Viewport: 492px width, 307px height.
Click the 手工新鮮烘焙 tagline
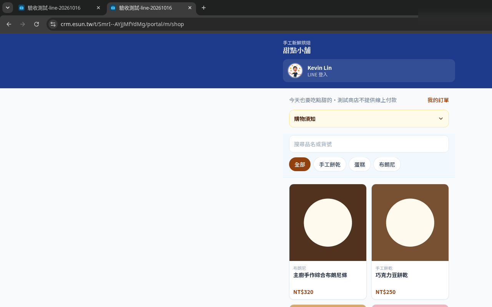tap(297, 43)
